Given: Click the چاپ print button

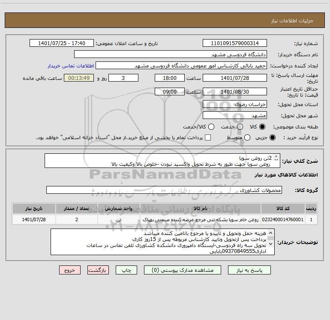Looking at the screenshot, I should (126, 270).
